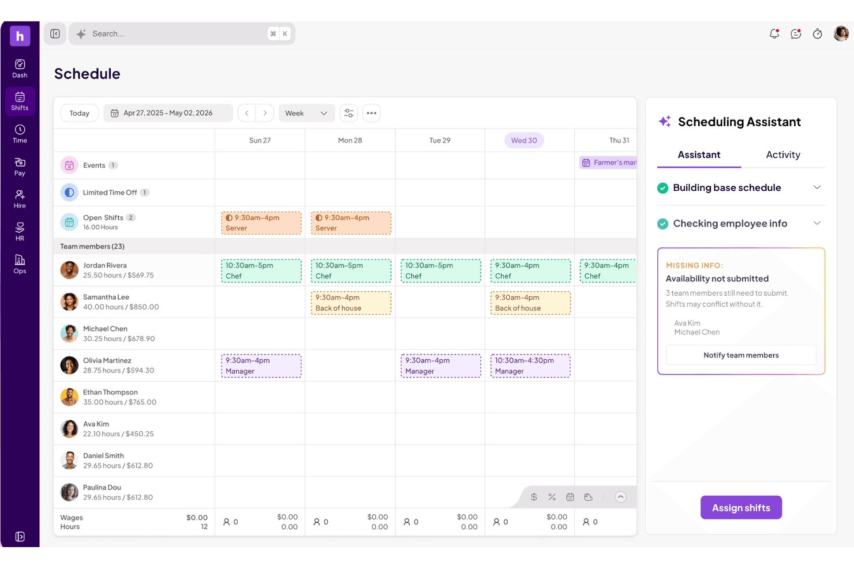This screenshot has height=569, width=854.
Task: Open Jordan Rivera's Wednesday Chef shift
Action: pyautogui.click(x=530, y=271)
